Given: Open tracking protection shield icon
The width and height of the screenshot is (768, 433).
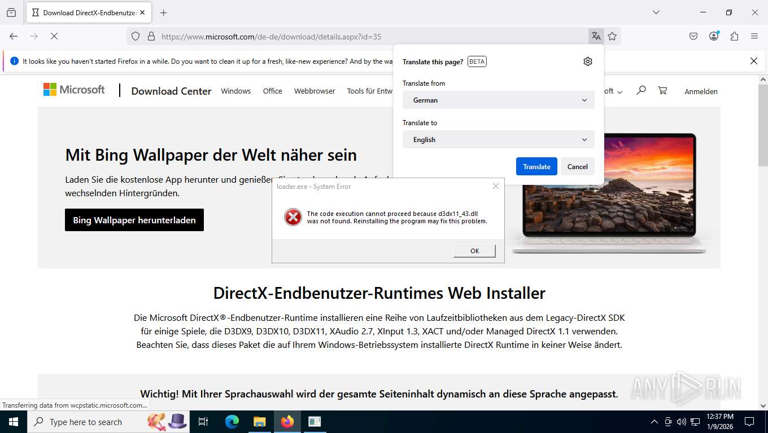Looking at the screenshot, I should pyautogui.click(x=136, y=36).
